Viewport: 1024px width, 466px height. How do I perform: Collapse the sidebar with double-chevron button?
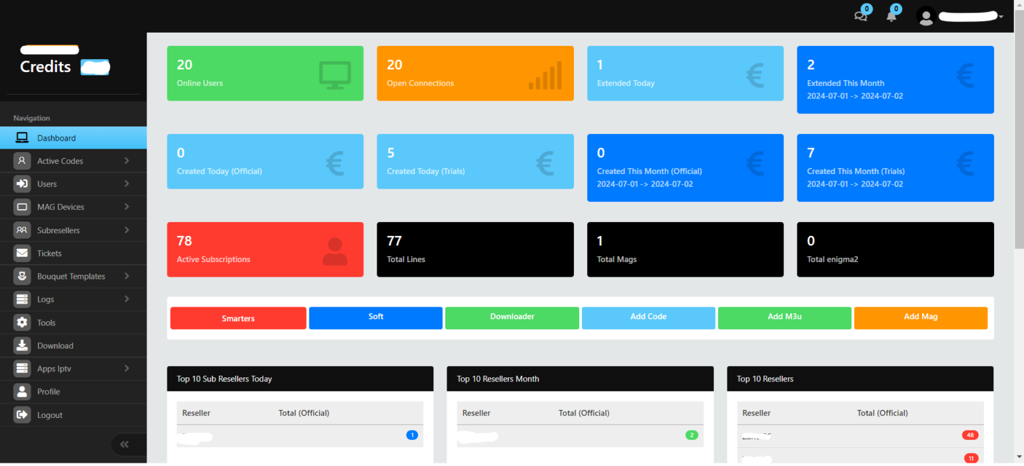(124, 444)
